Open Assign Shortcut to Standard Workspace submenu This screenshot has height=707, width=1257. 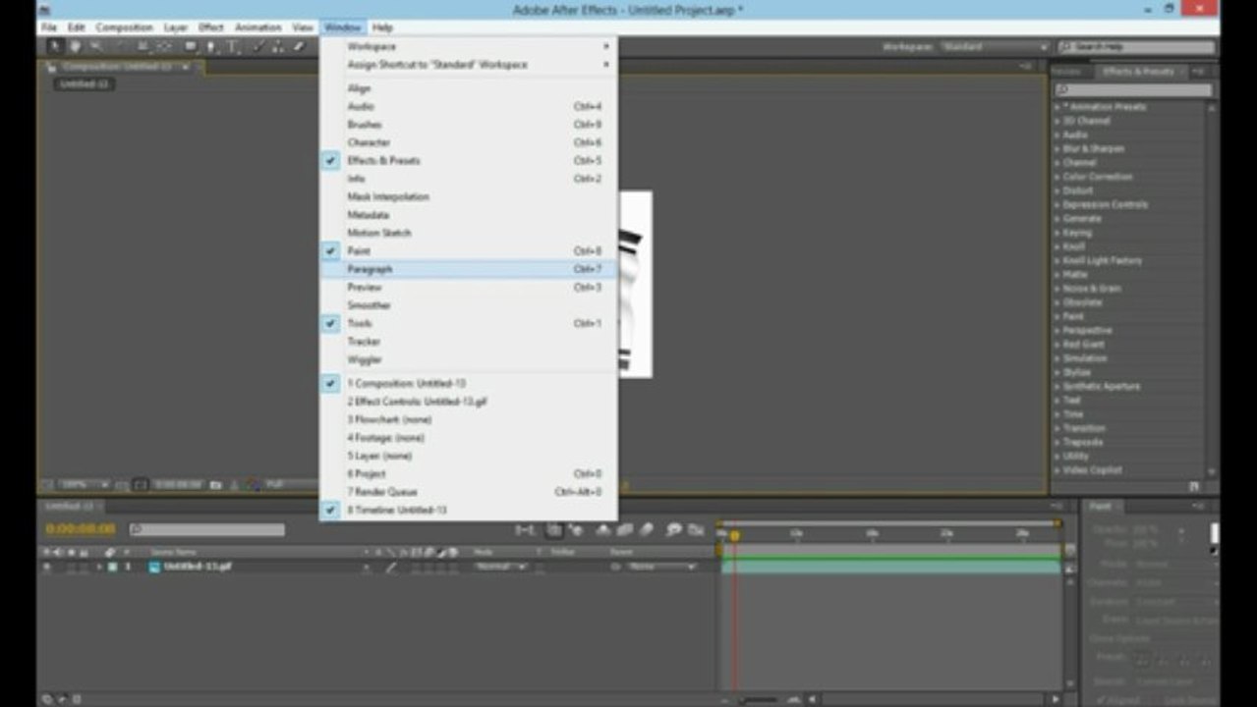coord(468,64)
